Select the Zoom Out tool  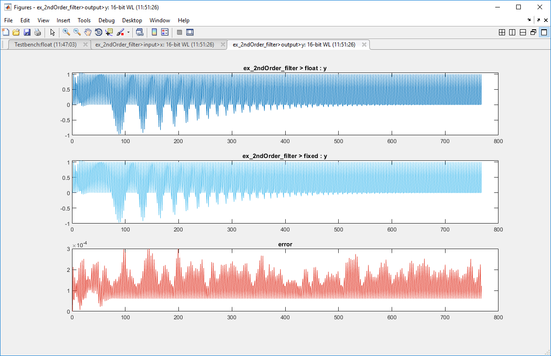click(x=77, y=32)
